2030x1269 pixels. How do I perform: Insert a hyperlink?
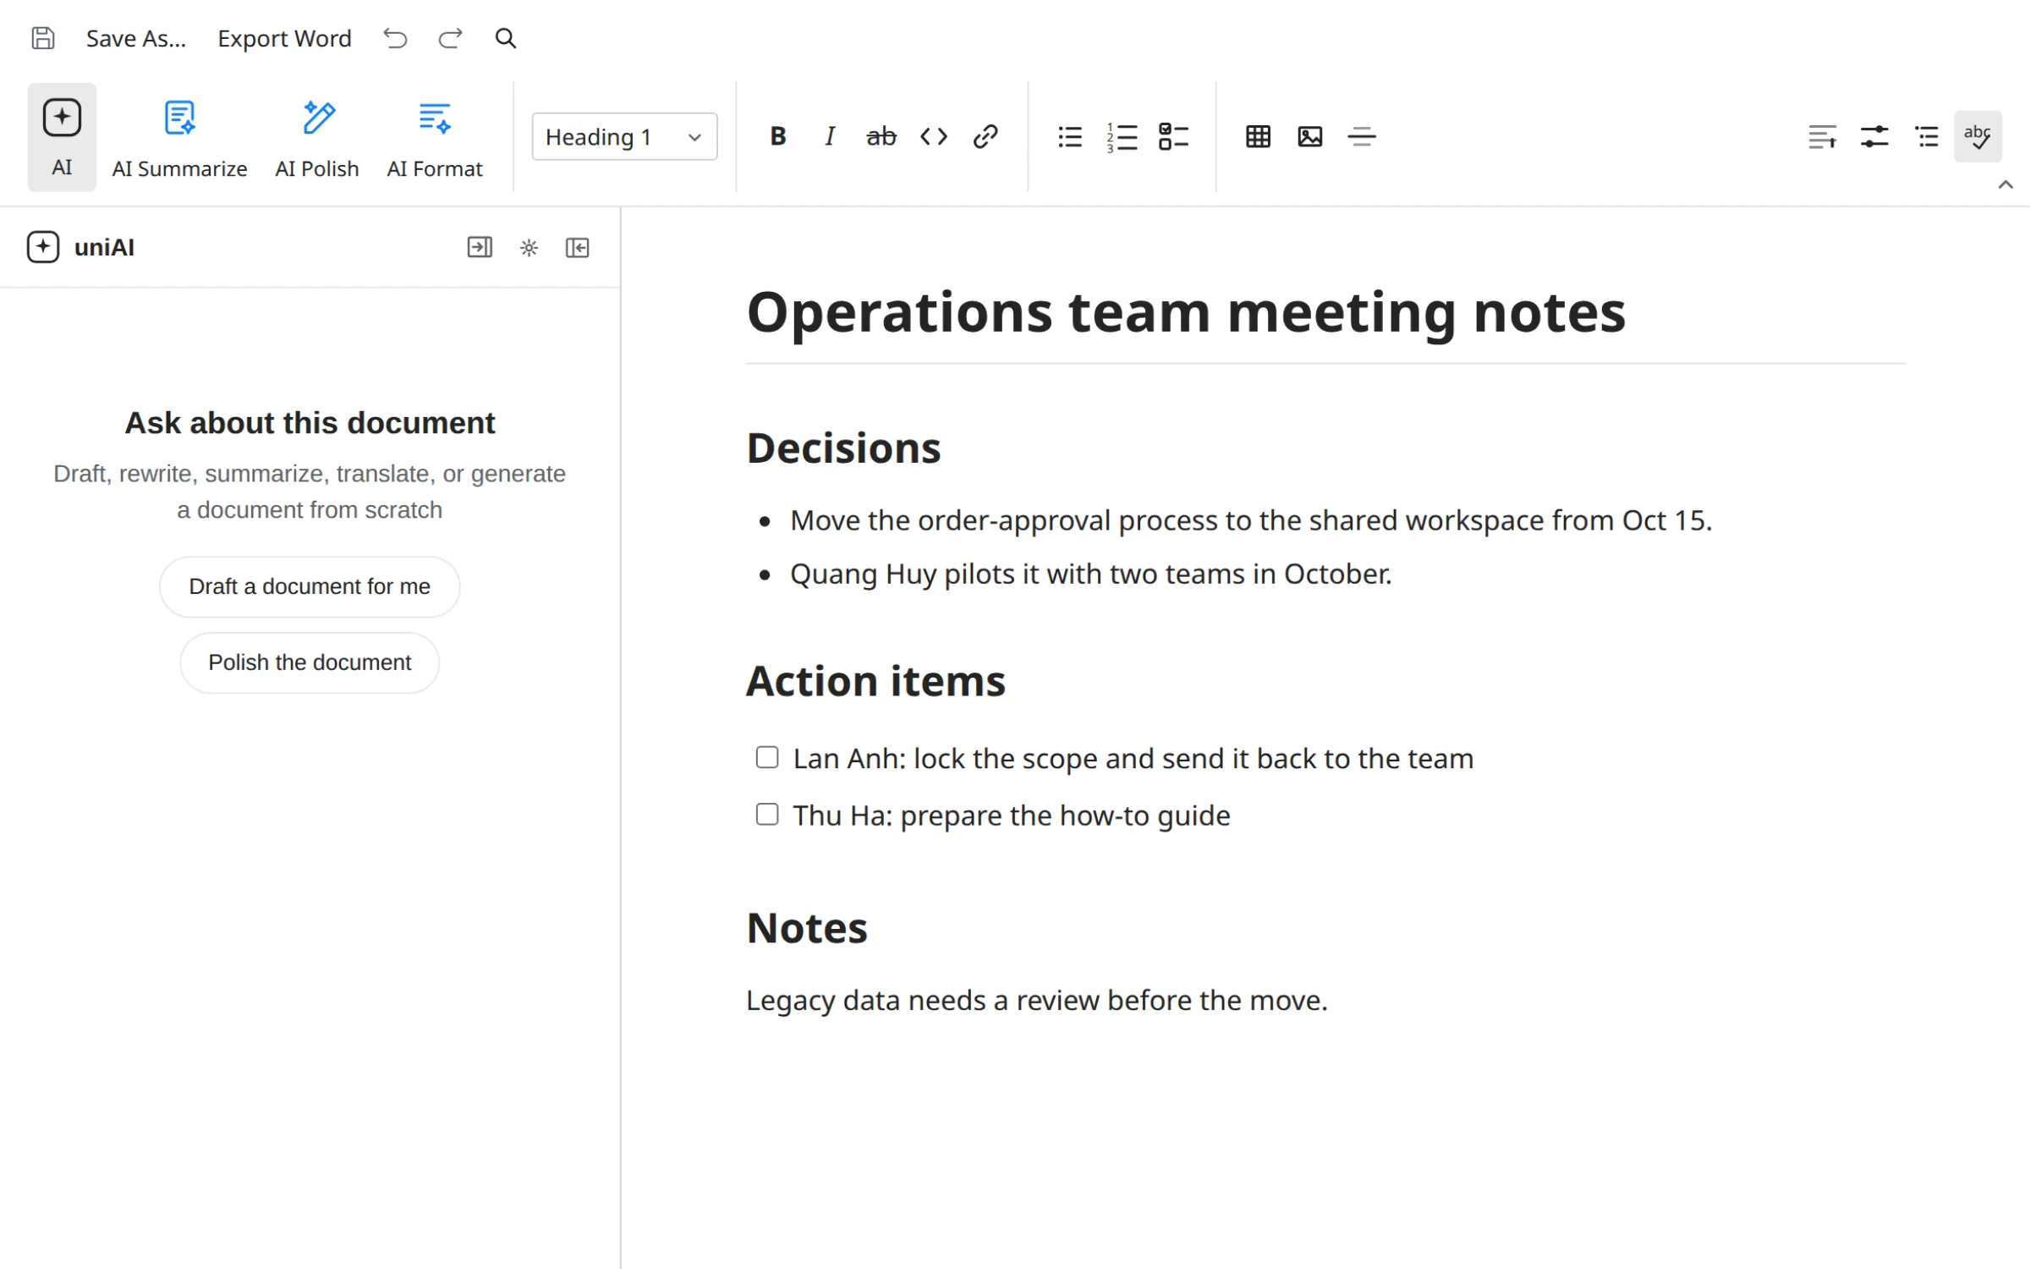985,136
